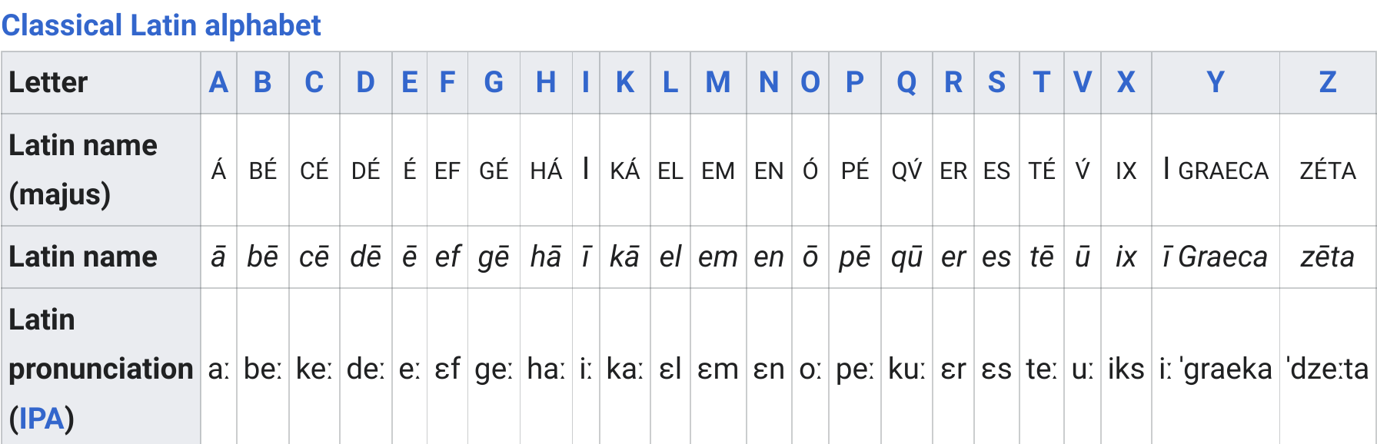Follow the letter Q link
The height and width of the screenshot is (444, 1377).
(906, 82)
